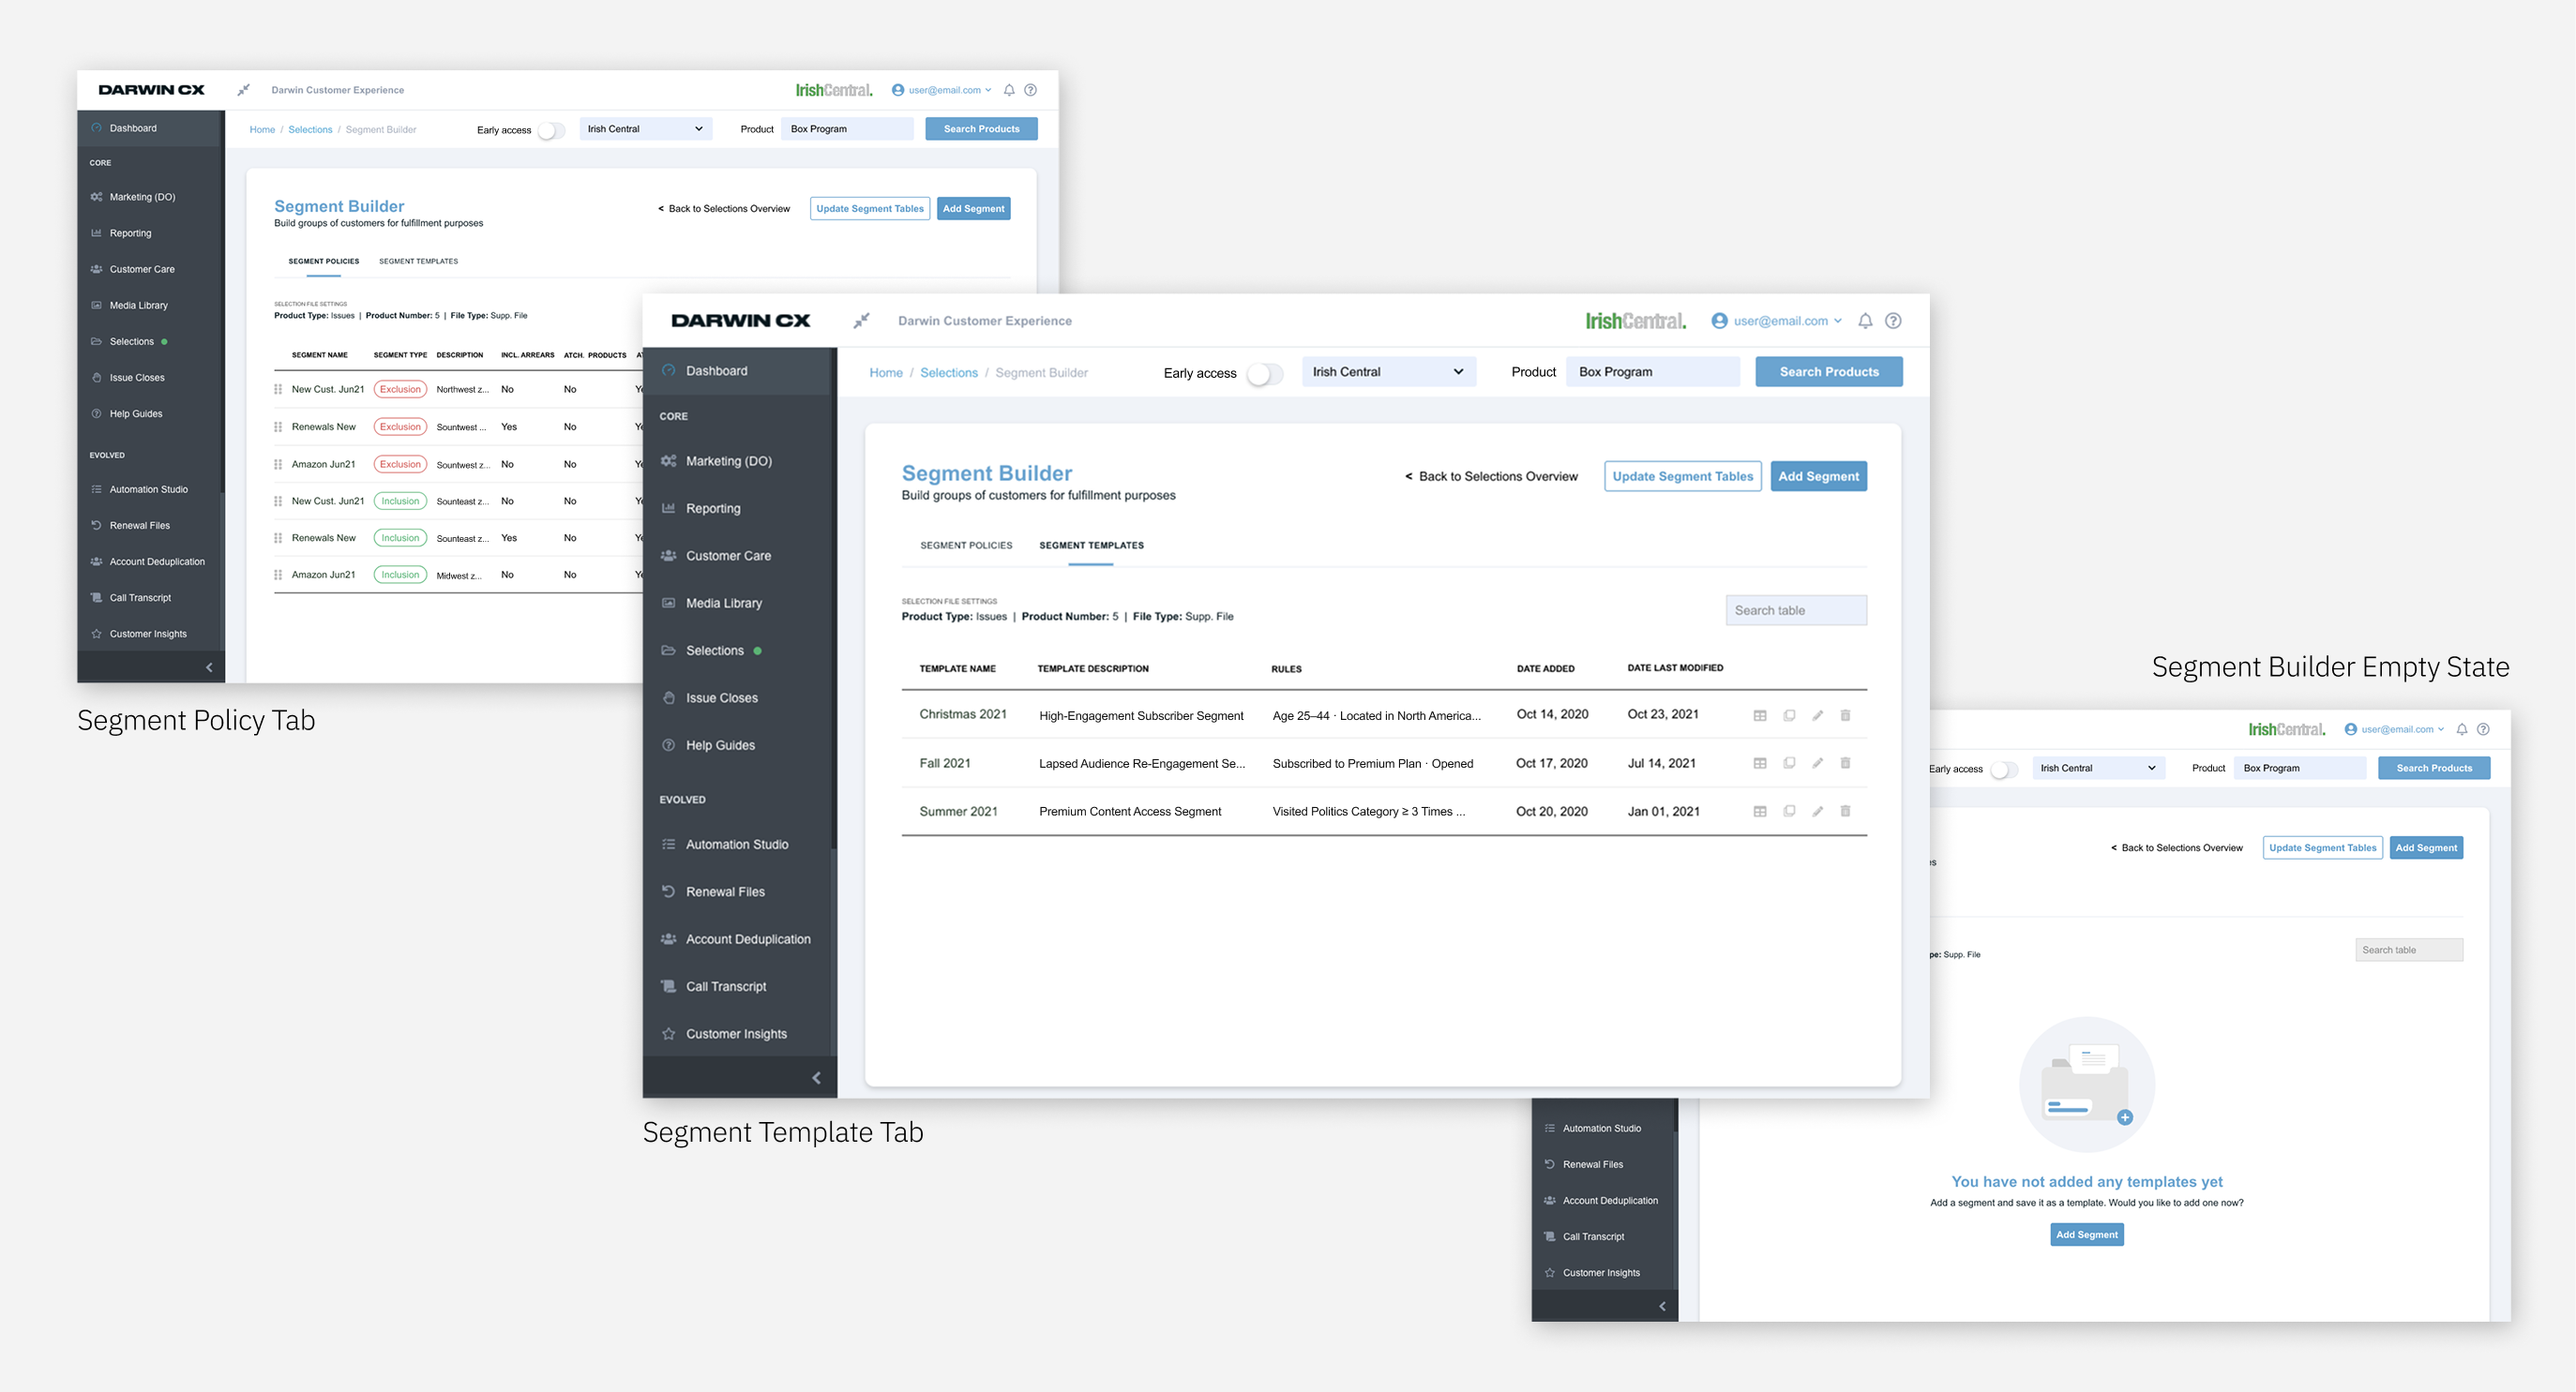
Task: Click the table view icon in Fall 2021 row
Action: [1760, 763]
